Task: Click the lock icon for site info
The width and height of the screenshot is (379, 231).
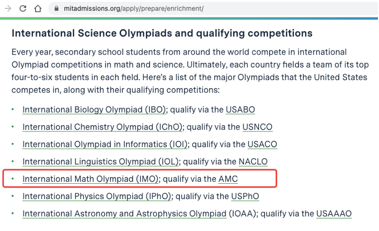Action: [x=56, y=9]
